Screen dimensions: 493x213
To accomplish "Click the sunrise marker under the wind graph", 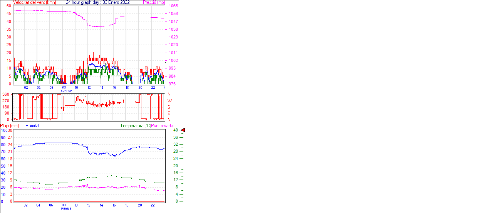I will (66, 91).
